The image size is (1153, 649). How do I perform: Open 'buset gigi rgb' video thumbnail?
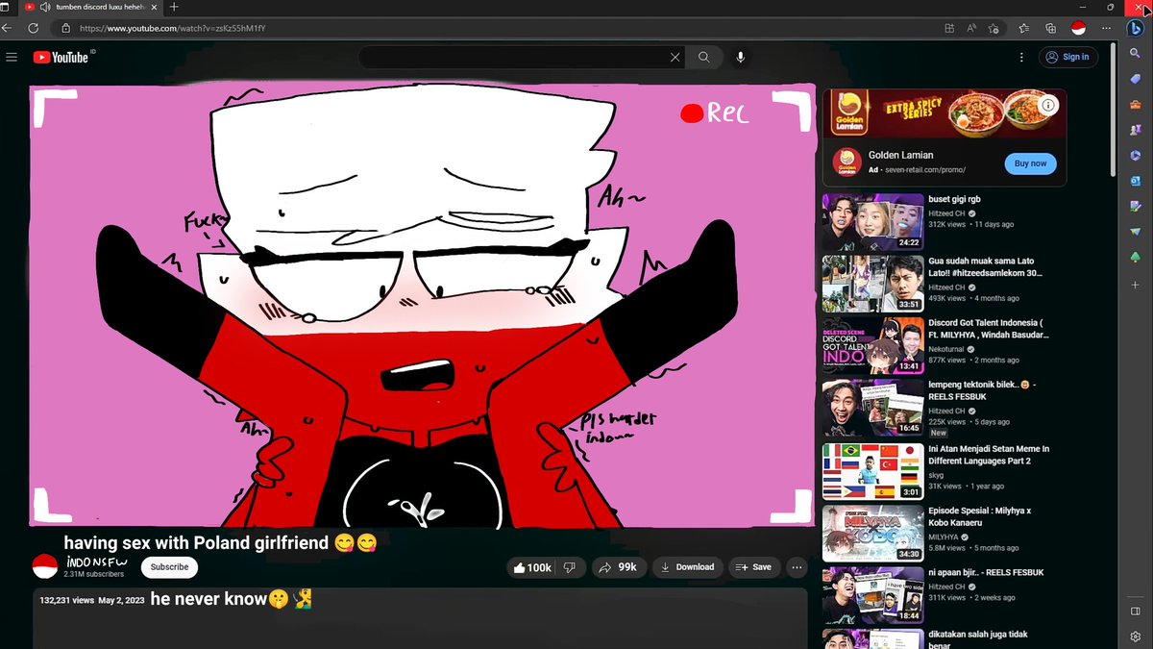pos(873,222)
